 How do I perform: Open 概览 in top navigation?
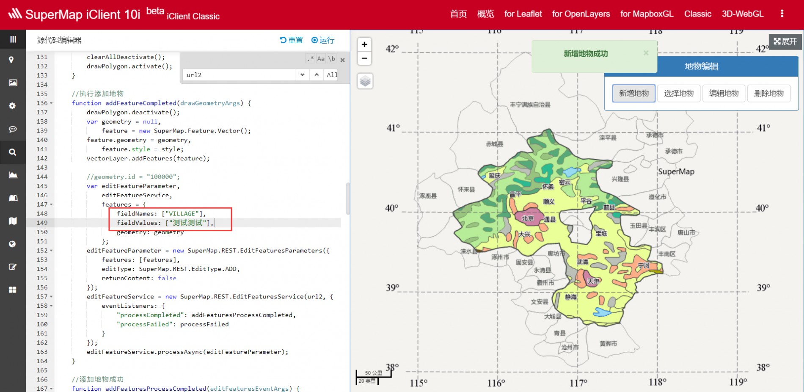pos(485,14)
